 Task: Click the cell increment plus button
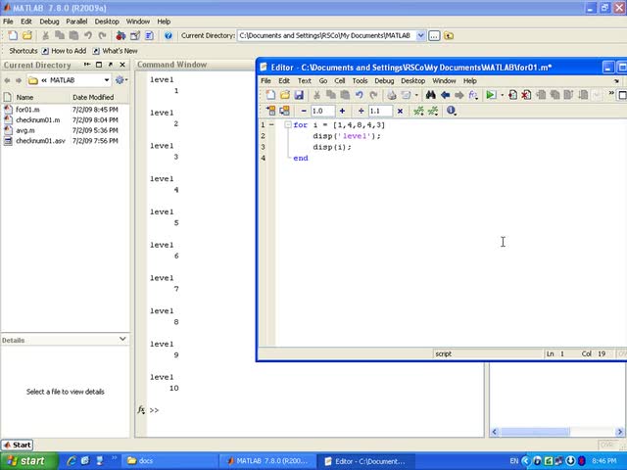tap(342, 111)
